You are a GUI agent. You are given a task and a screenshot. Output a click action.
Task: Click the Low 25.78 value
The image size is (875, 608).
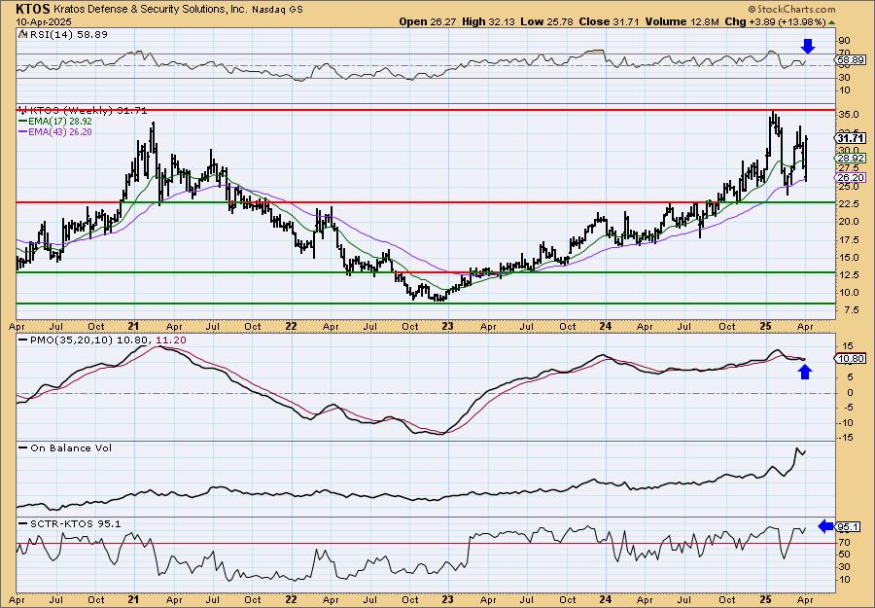pos(544,21)
